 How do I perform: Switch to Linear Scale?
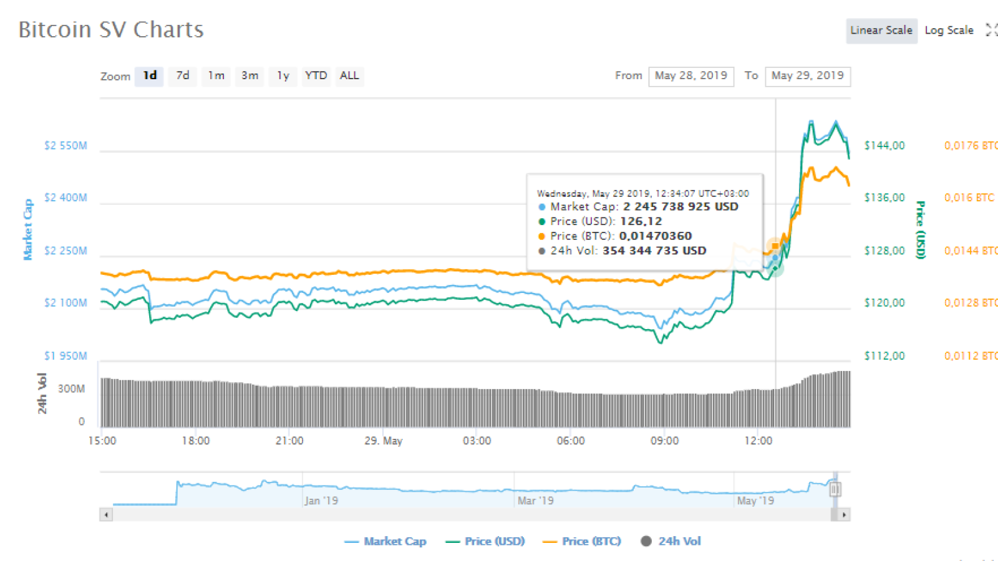point(881,31)
